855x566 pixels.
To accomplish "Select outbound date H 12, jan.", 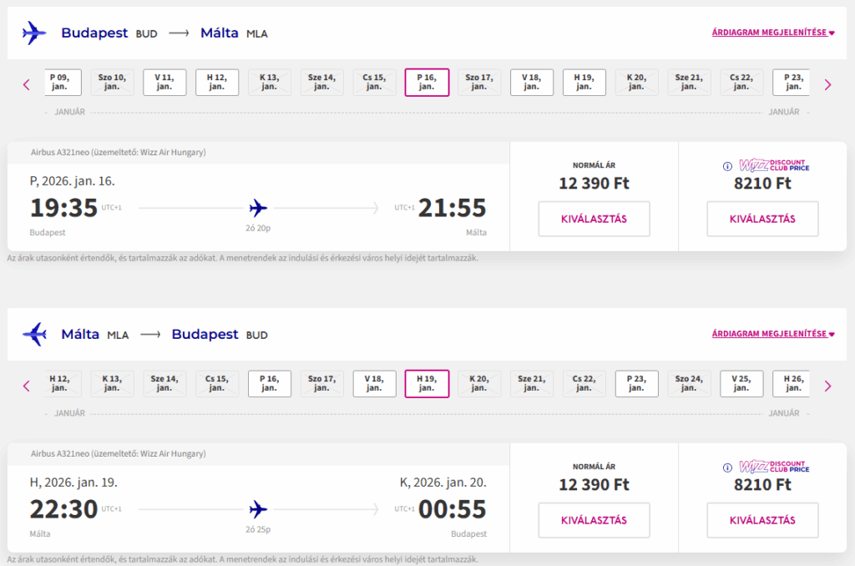I will [217, 83].
